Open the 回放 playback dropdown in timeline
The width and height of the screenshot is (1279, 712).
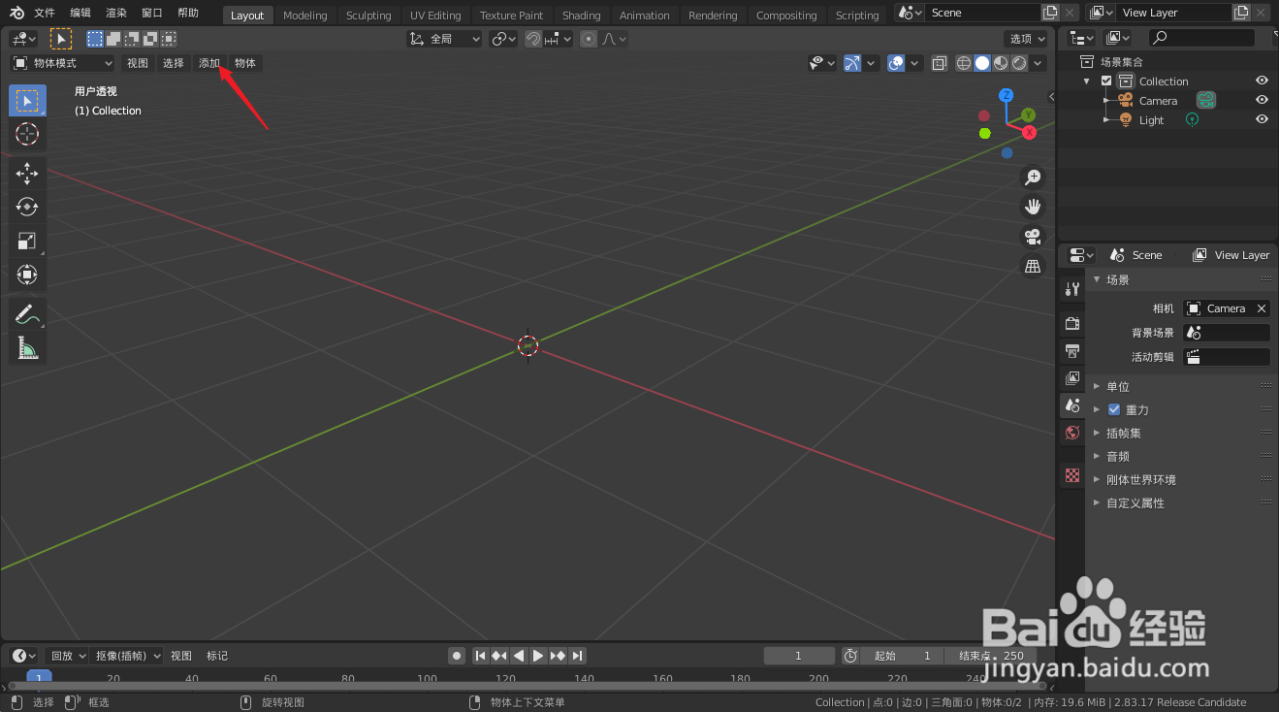67,656
